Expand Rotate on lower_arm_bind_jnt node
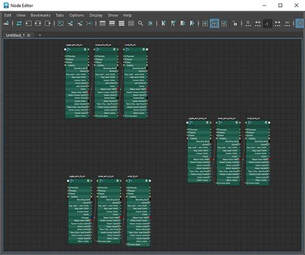Viewport: 305px width, 255px height. pos(219,133)
